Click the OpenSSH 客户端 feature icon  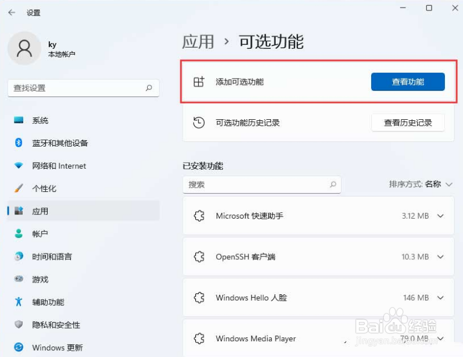pyautogui.click(x=199, y=256)
